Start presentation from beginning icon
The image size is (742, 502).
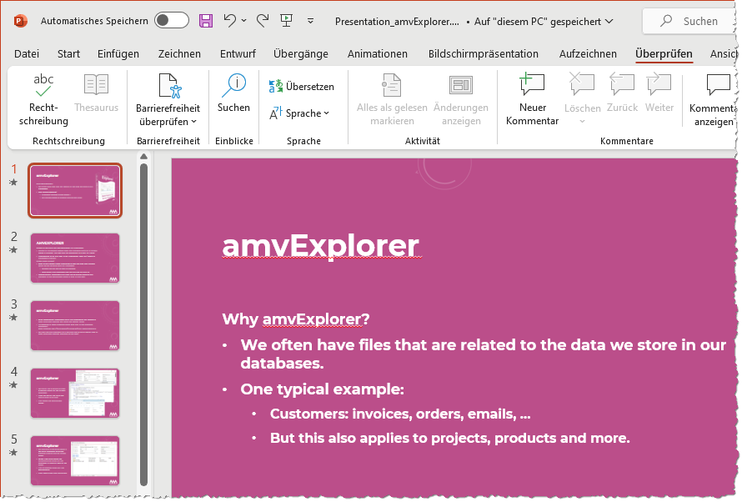pyautogui.click(x=287, y=21)
